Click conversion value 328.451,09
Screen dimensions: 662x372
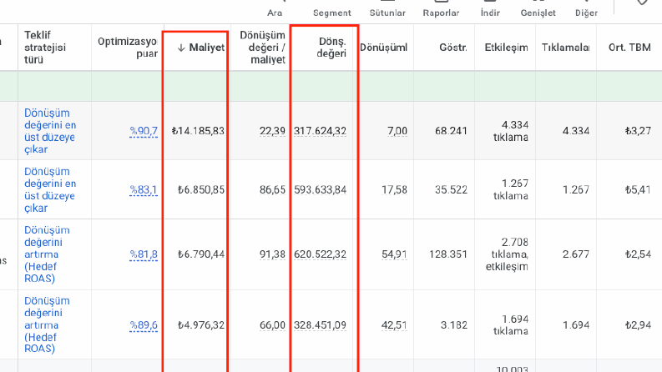tap(320, 325)
